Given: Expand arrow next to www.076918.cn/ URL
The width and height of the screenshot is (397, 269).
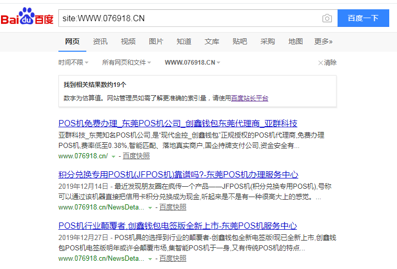Looking at the screenshot, I should (x=113, y=157).
